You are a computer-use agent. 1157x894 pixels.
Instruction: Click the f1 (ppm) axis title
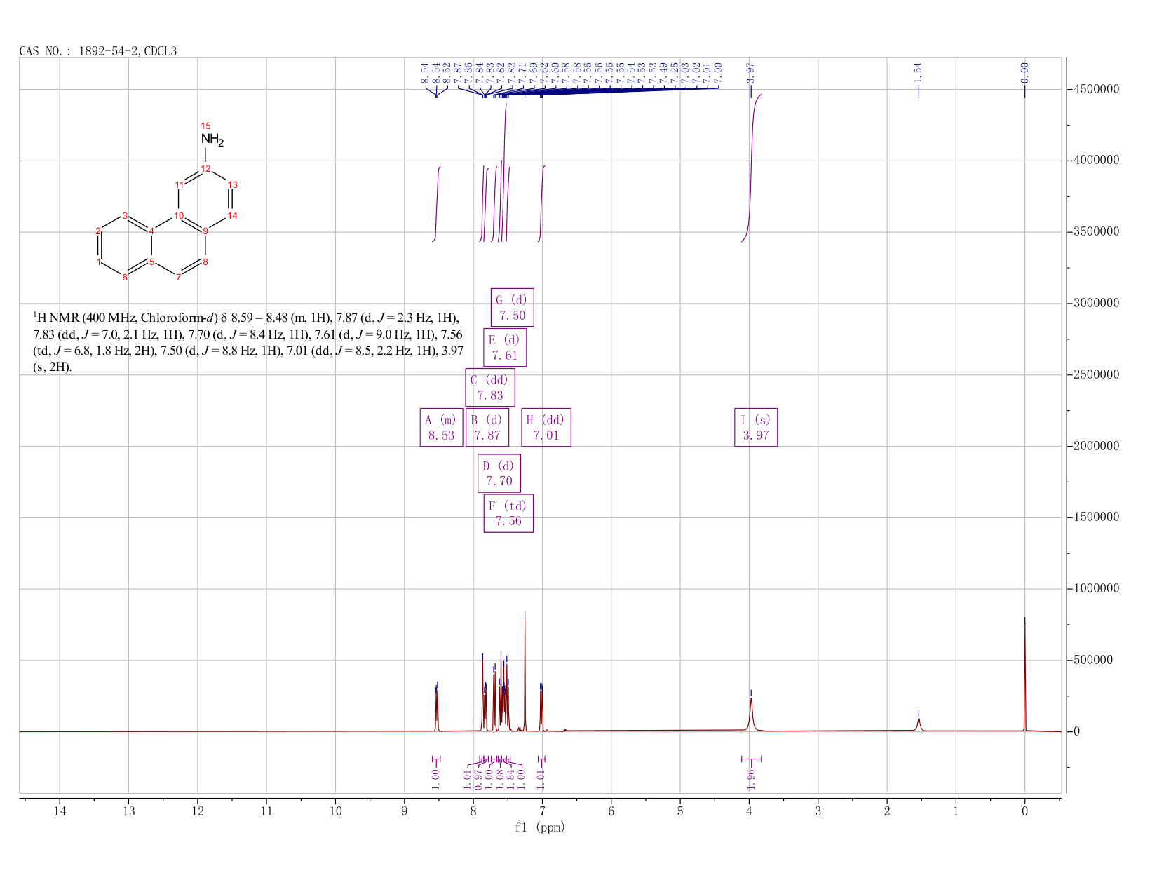pos(540,827)
